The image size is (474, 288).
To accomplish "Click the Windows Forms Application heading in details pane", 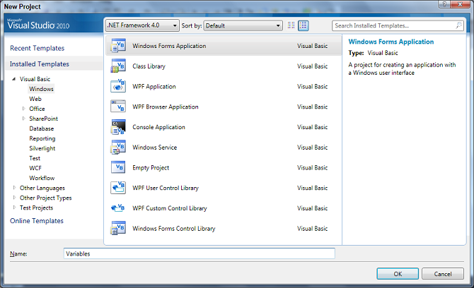I will pyautogui.click(x=391, y=42).
